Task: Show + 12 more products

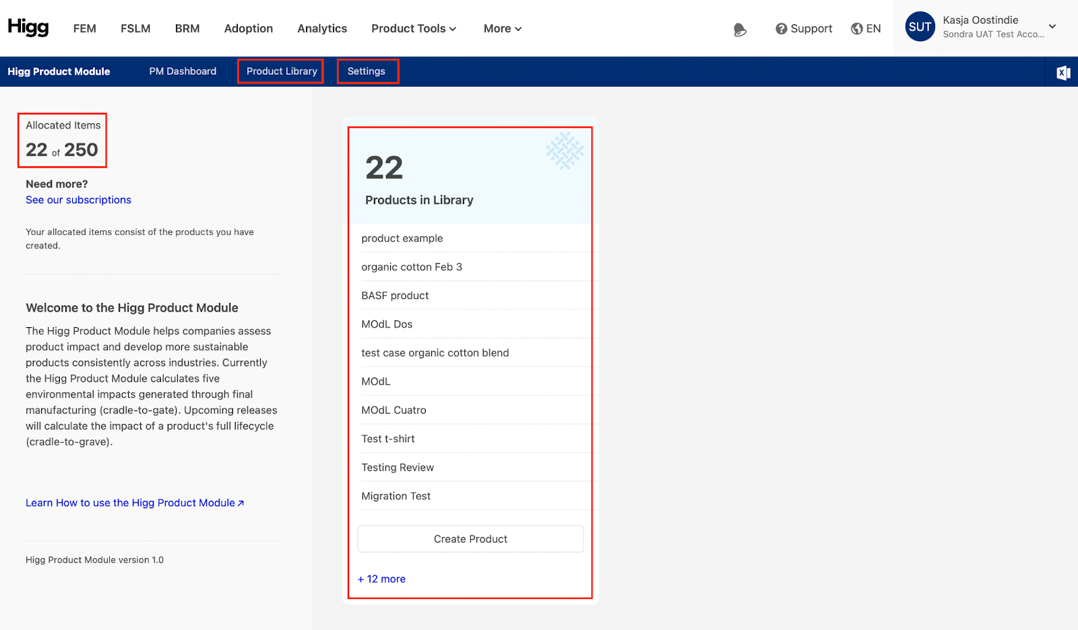Action: pyautogui.click(x=381, y=579)
